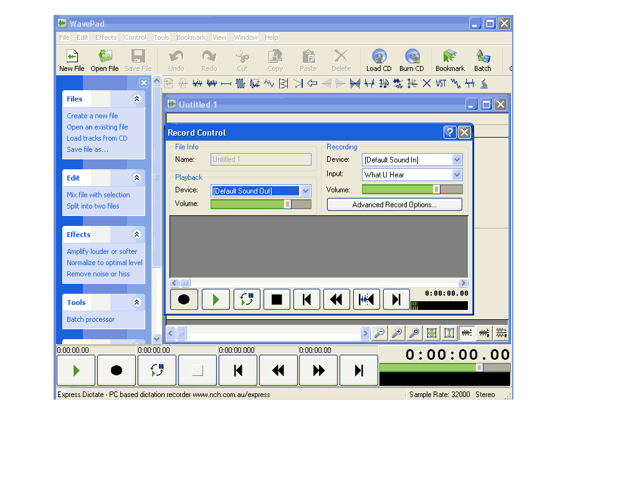Click Normalize to optimal level link
638x478 pixels.
(x=105, y=263)
